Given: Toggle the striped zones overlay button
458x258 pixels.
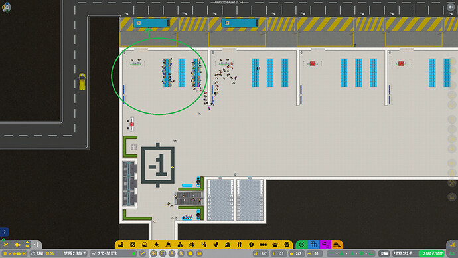Looking at the screenshot, I should pyautogui.click(x=153, y=253).
